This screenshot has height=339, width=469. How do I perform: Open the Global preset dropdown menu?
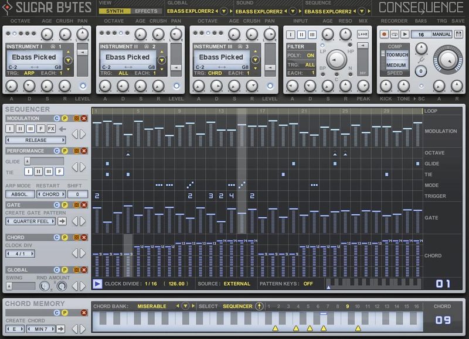point(224,11)
